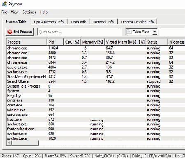Sort by the Pid column header
185x159 pixels.
pos(55,42)
